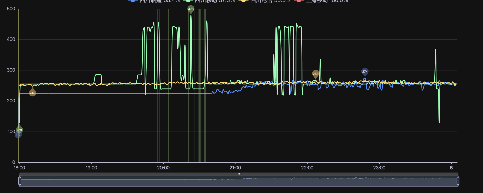This screenshot has height=193, width=483.
Task: Click the 20:00 x-axis time label
Action: pos(163,168)
